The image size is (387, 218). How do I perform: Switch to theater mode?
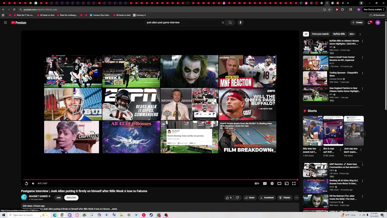click(279, 183)
